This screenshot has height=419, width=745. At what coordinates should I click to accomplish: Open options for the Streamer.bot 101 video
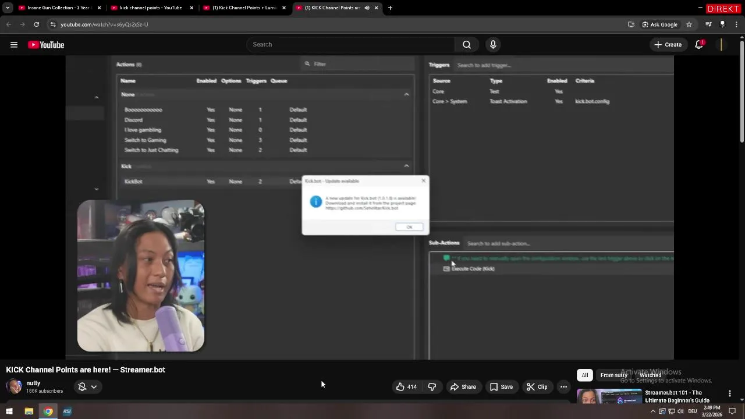[x=730, y=394]
